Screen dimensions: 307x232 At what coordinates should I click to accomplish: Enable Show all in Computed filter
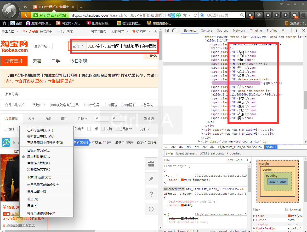pos(287,210)
